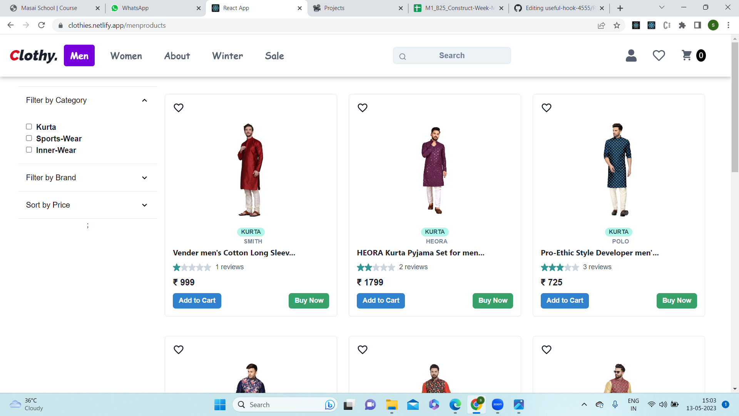Viewport: 739px width, 416px height.
Task: Check the Sports-Wear filter option
Action: pyautogui.click(x=28, y=138)
